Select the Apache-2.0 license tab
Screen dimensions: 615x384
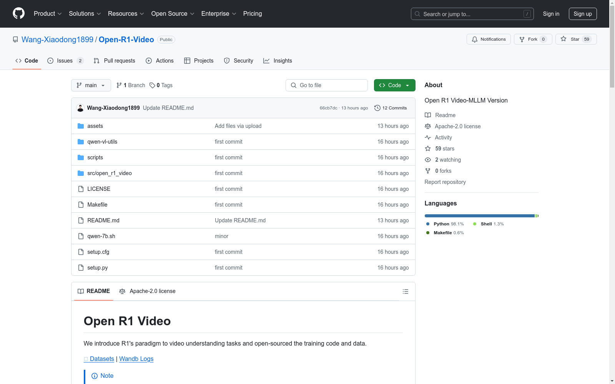click(148, 291)
